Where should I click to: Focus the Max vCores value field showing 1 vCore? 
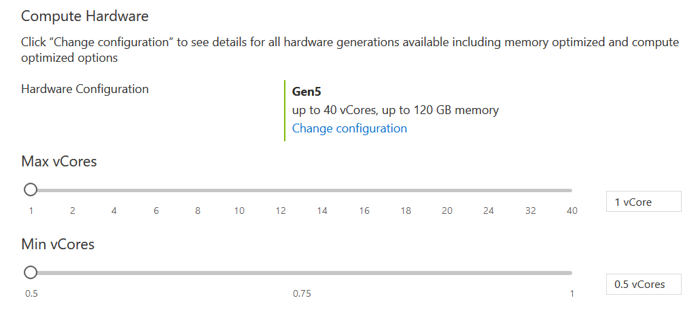[x=643, y=202]
